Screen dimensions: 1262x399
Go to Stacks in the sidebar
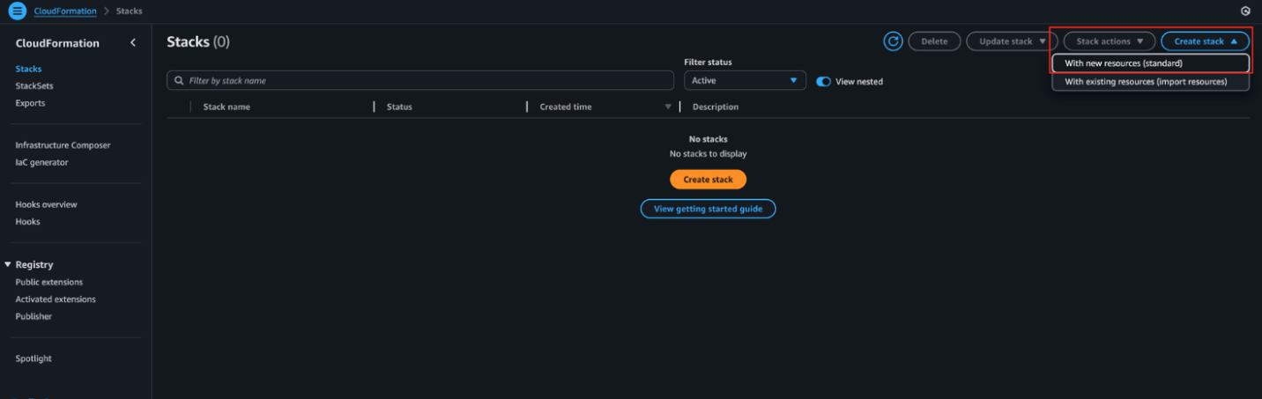pyautogui.click(x=28, y=69)
